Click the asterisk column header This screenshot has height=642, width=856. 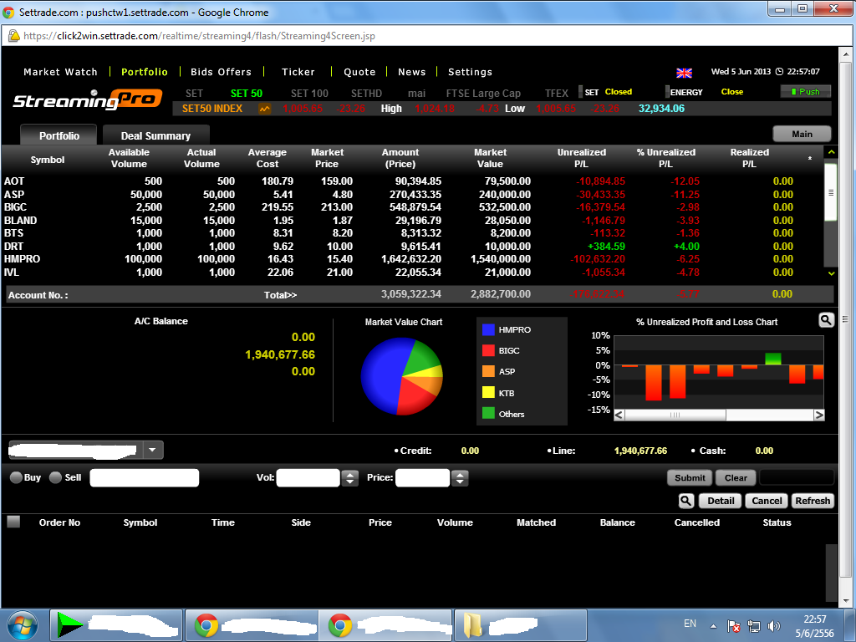(x=809, y=160)
